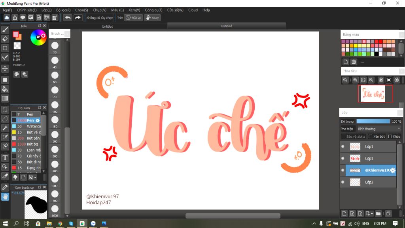Select the 1000 Bút bg brush
The height and width of the screenshot is (228, 405).
pos(26,144)
